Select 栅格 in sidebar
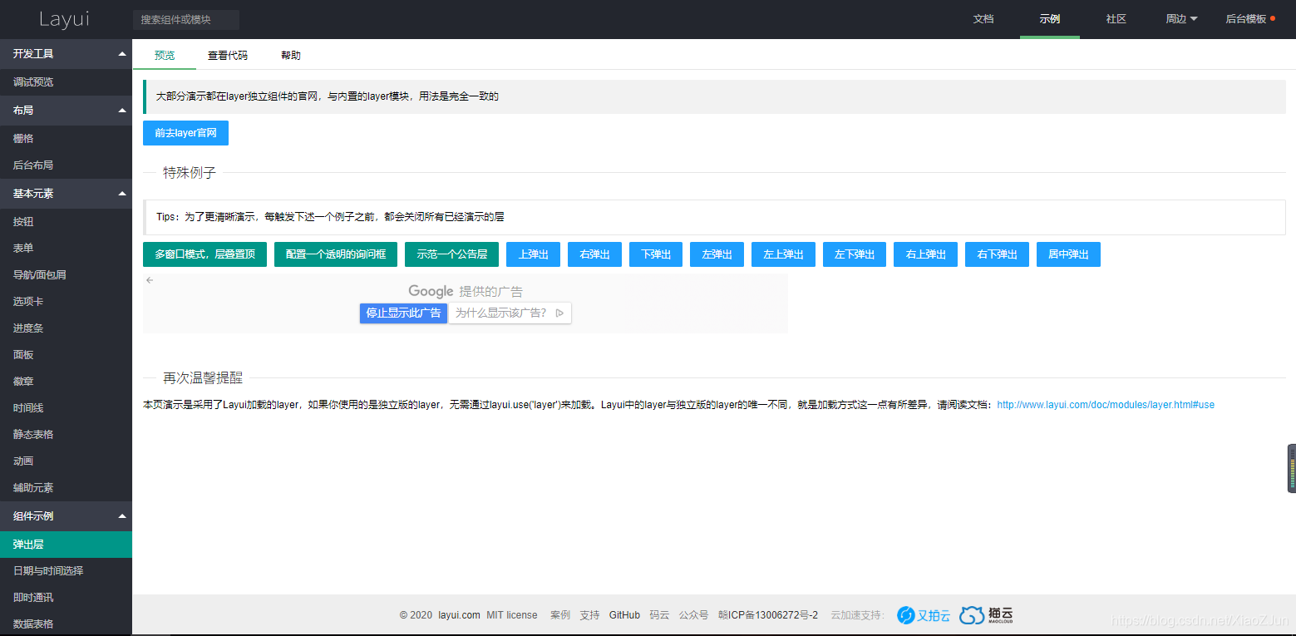Viewport: 1296px width, 636px height. 66,139
